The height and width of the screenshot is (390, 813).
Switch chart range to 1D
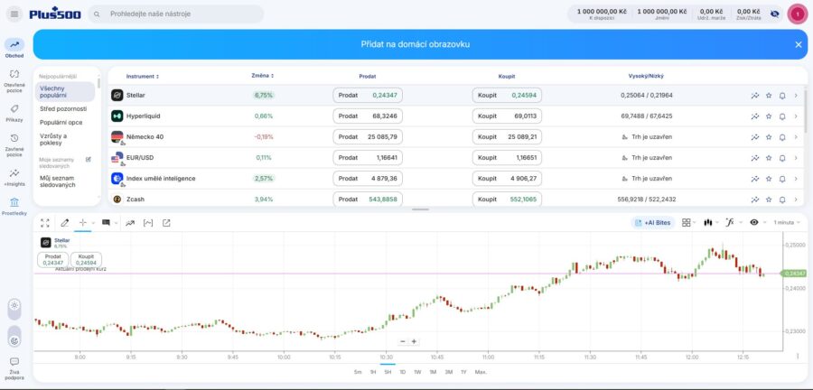click(402, 372)
